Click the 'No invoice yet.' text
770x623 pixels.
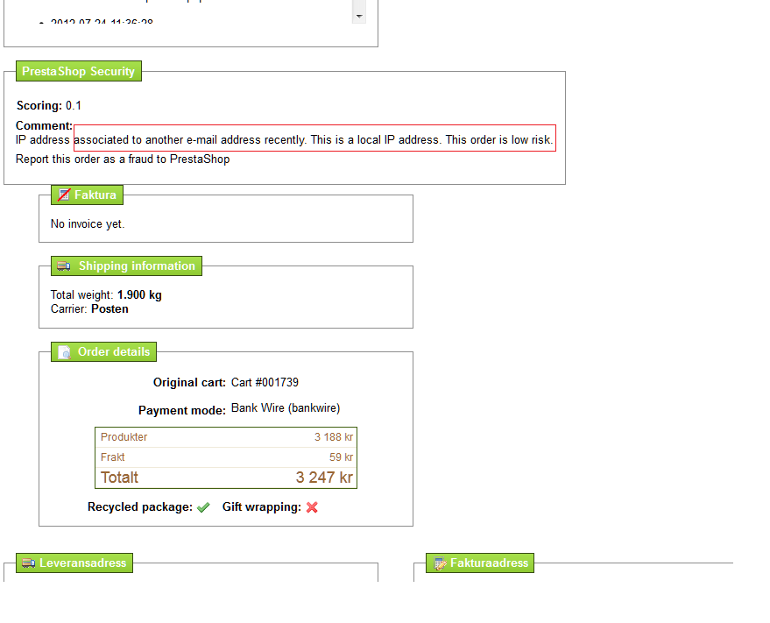(88, 224)
